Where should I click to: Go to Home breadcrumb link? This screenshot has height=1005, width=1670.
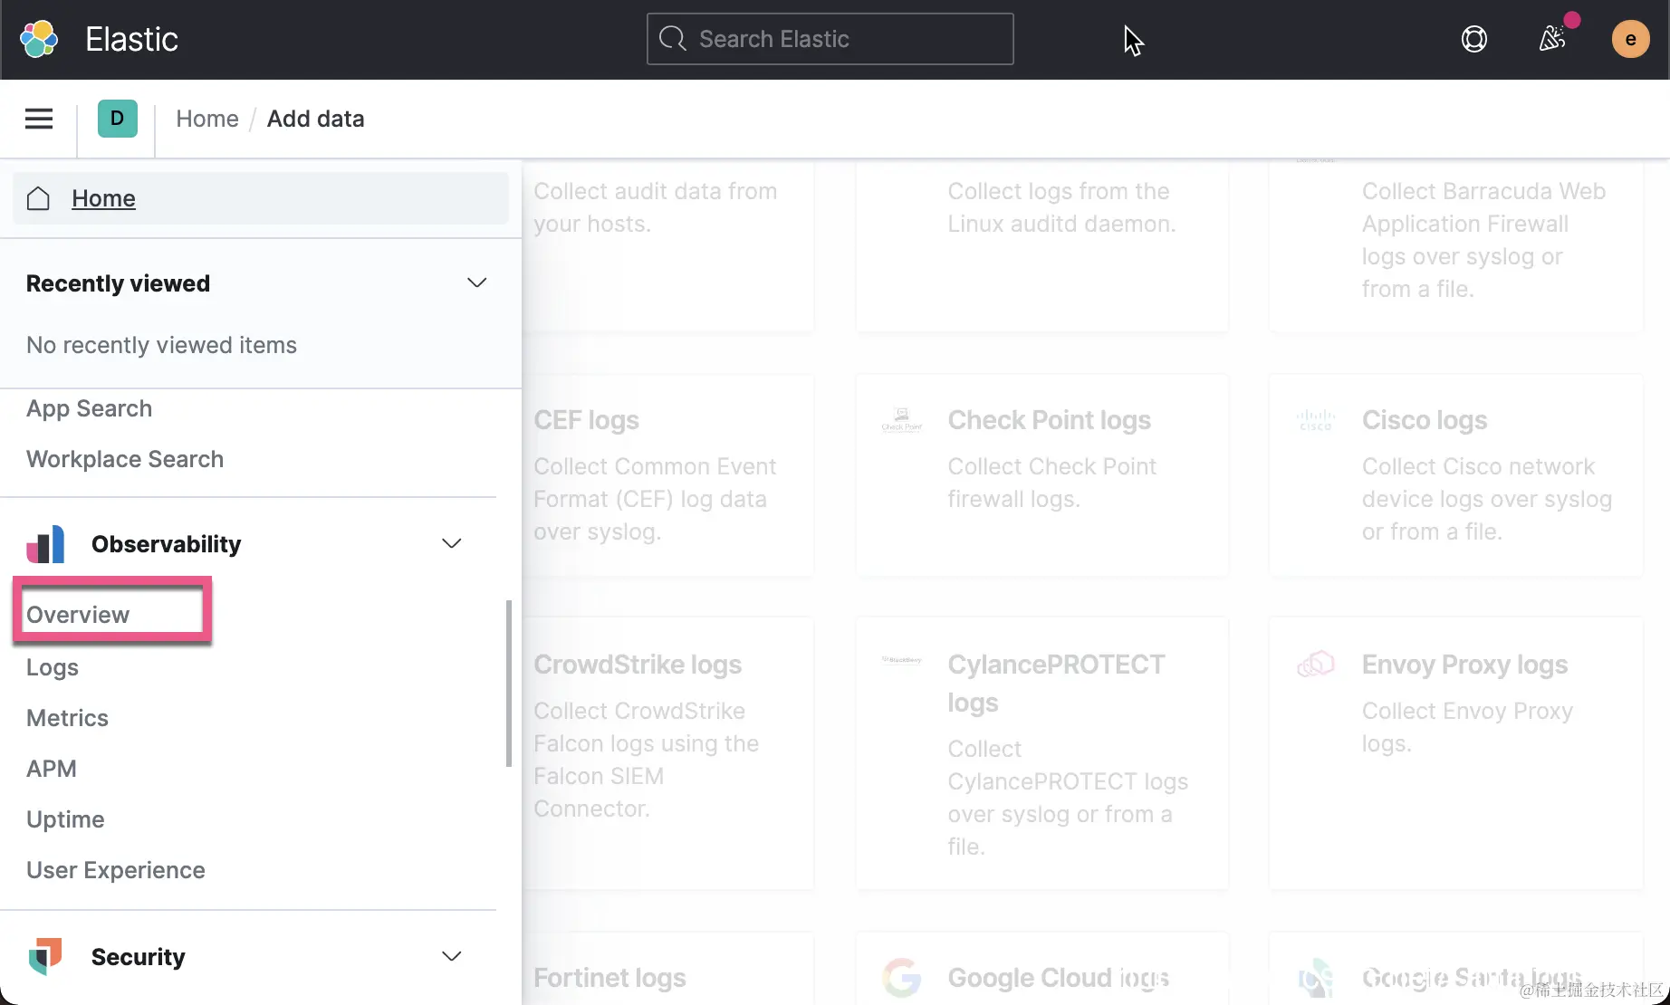pyautogui.click(x=207, y=119)
